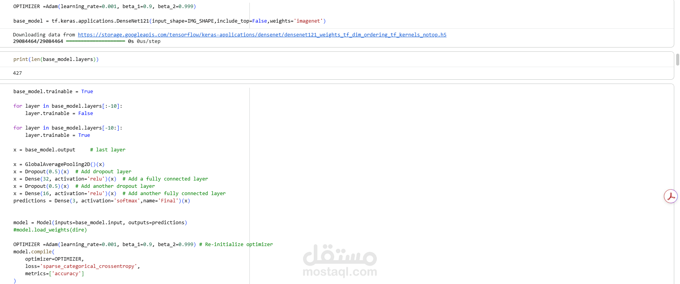This screenshot has height=284, width=680.
Task: Click the output value 427
Action: click(x=18, y=73)
